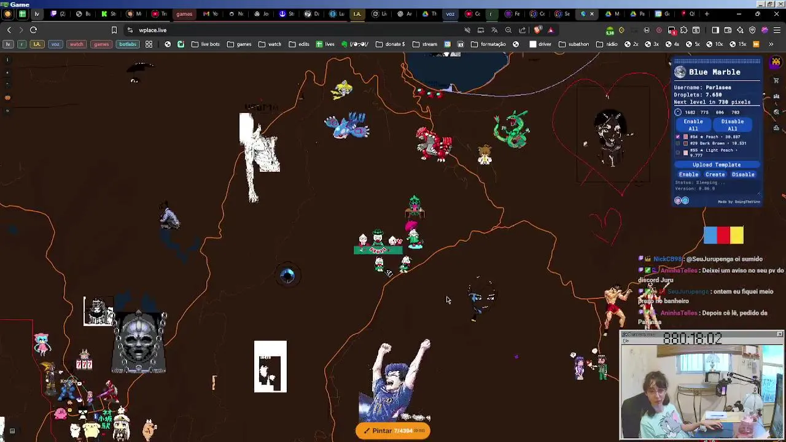Click the driver bookmark
Image resolution: width=786 pixels, height=442 pixels.
click(x=540, y=44)
